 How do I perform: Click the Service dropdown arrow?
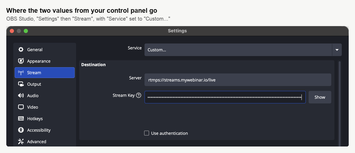[337, 50]
